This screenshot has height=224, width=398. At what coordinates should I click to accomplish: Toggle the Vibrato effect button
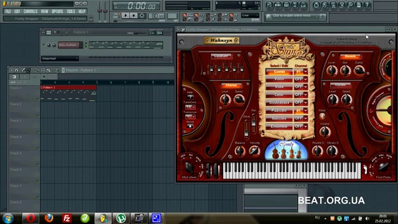(x=340, y=85)
